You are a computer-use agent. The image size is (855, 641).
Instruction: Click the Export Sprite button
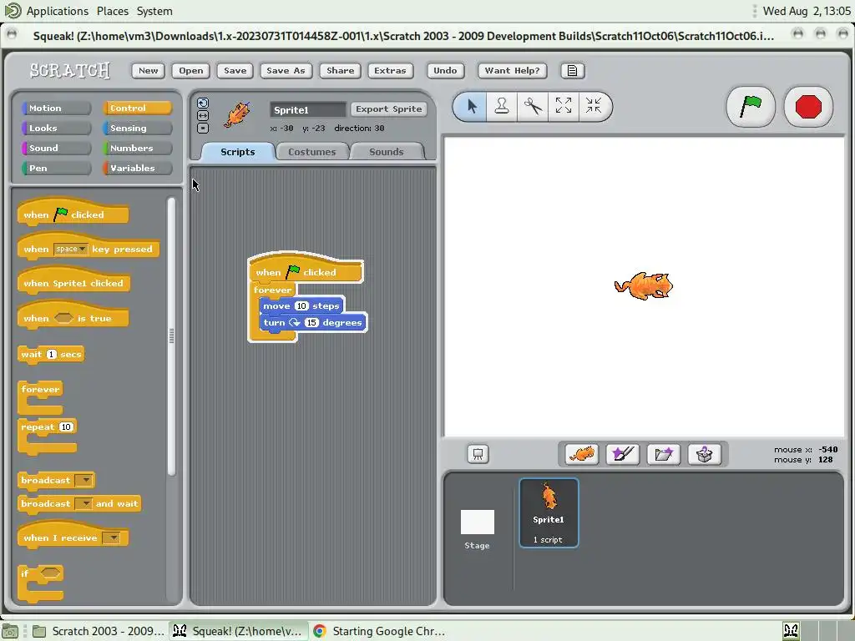click(x=389, y=109)
